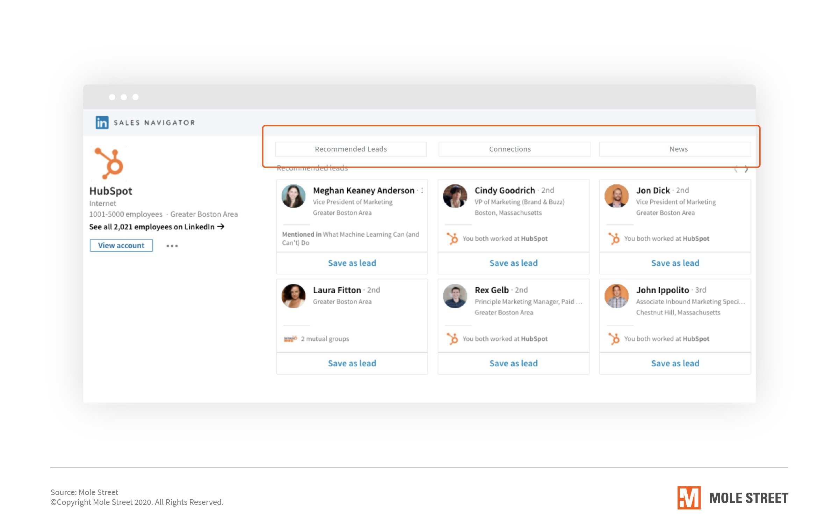
Task: Click the 'Internet' industry label
Action: 102,203
